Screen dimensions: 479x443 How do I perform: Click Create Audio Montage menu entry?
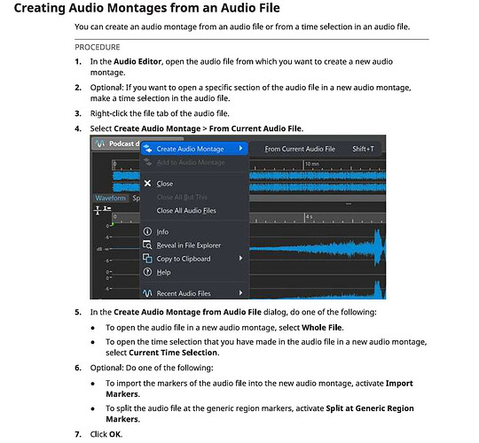pos(194,149)
